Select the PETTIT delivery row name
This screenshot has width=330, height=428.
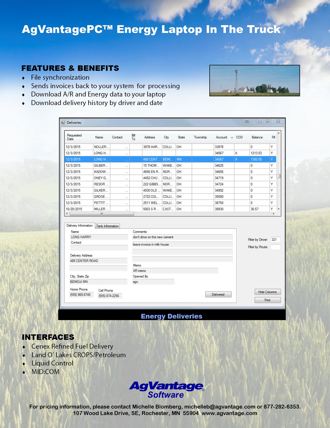pyautogui.click(x=101, y=203)
